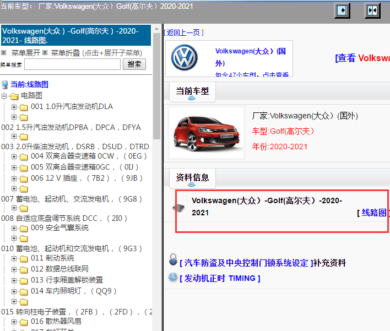Click 返回上一页 link
The height and width of the screenshot is (331, 390).
click(x=183, y=32)
